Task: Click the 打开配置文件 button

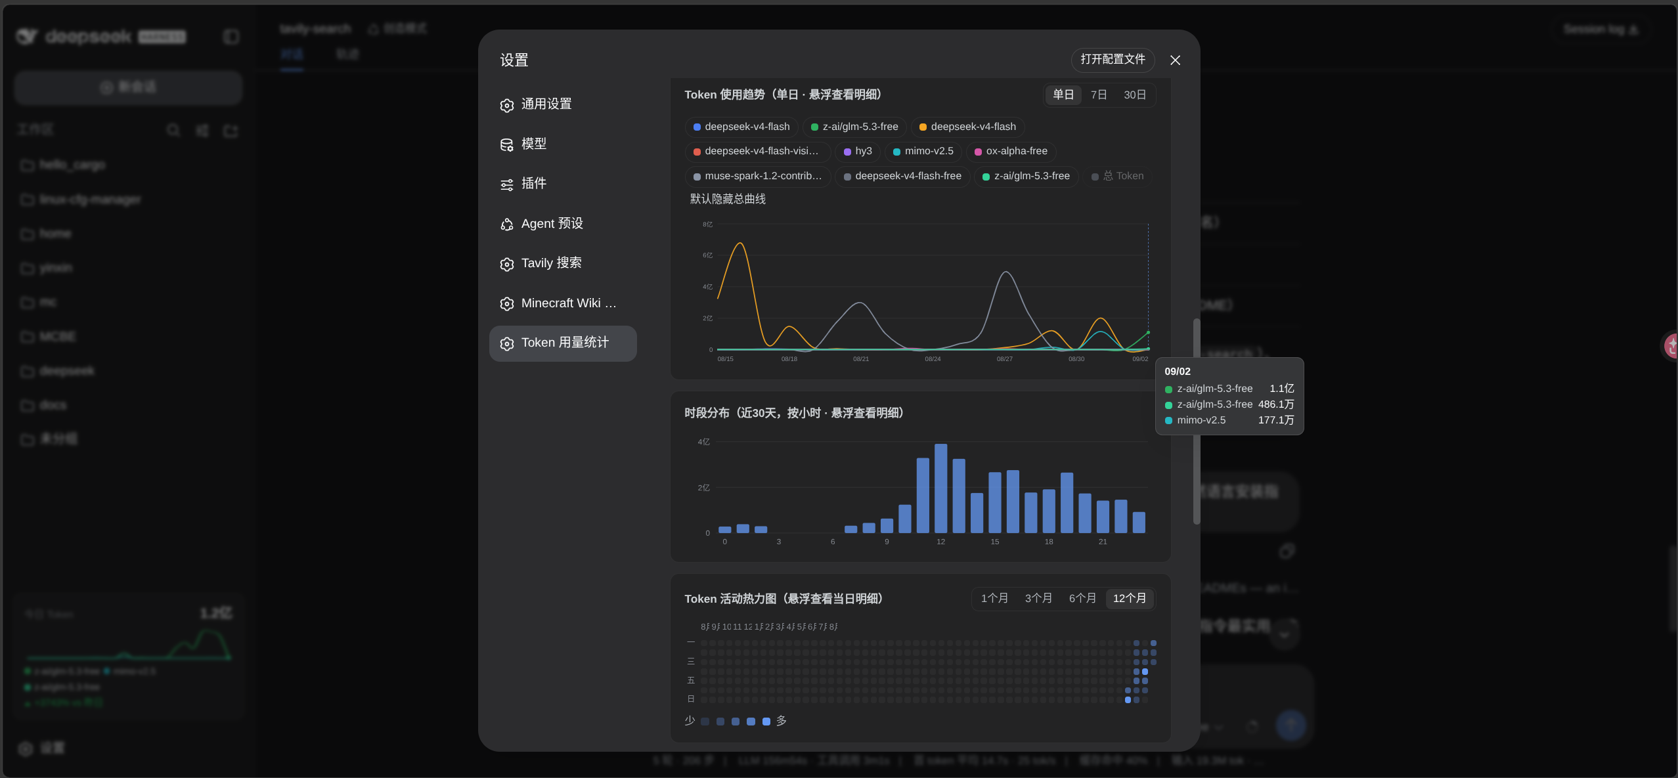Action: (1113, 59)
